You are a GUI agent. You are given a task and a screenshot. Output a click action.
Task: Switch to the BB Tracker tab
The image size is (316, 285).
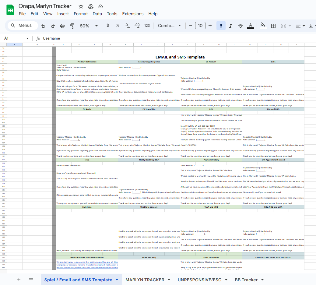[x=246, y=280]
